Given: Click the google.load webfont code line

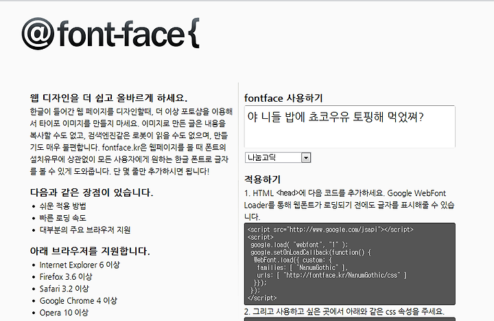Looking at the screenshot, I should point(299,245).
